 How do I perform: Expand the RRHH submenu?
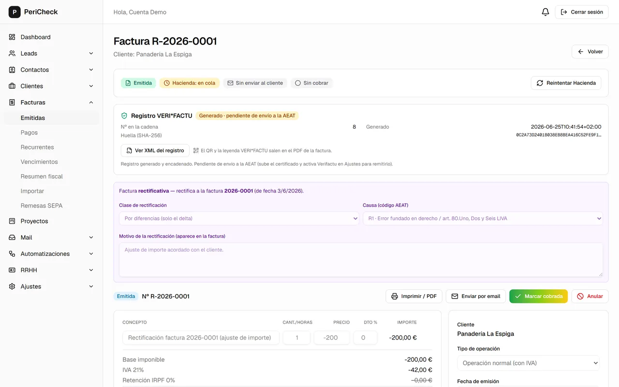(91, 270)
